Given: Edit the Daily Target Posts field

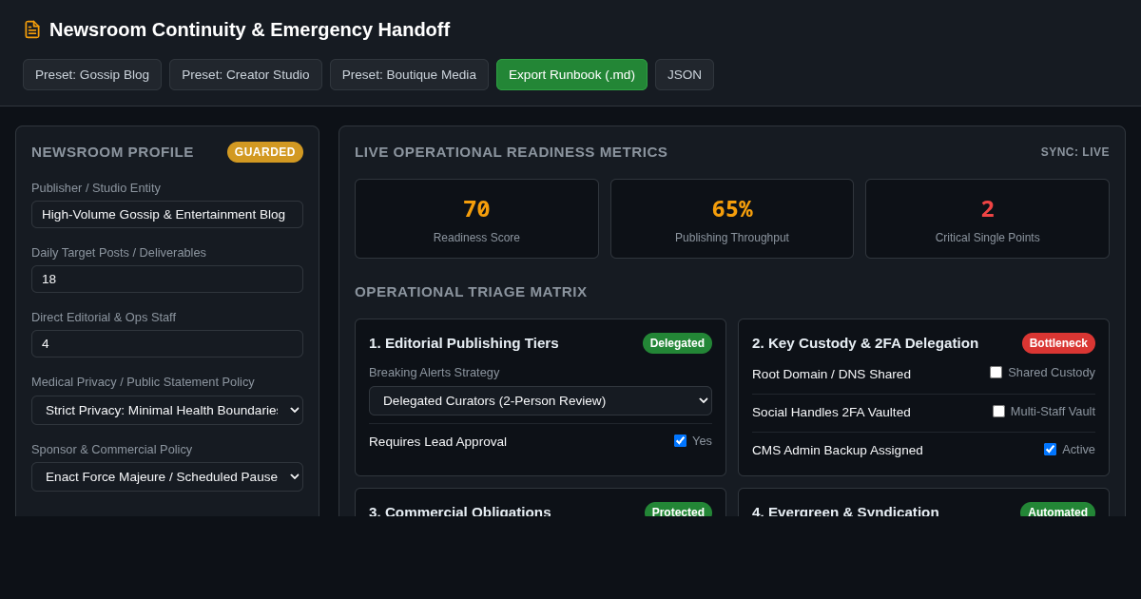Looking at the screenshot, I should click(x=167, y=279).
